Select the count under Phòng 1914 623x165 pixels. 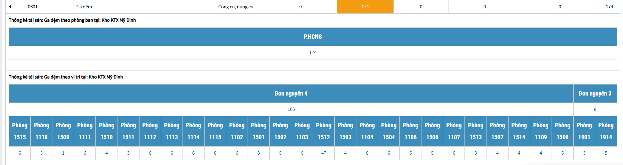[x=606, y=153]
